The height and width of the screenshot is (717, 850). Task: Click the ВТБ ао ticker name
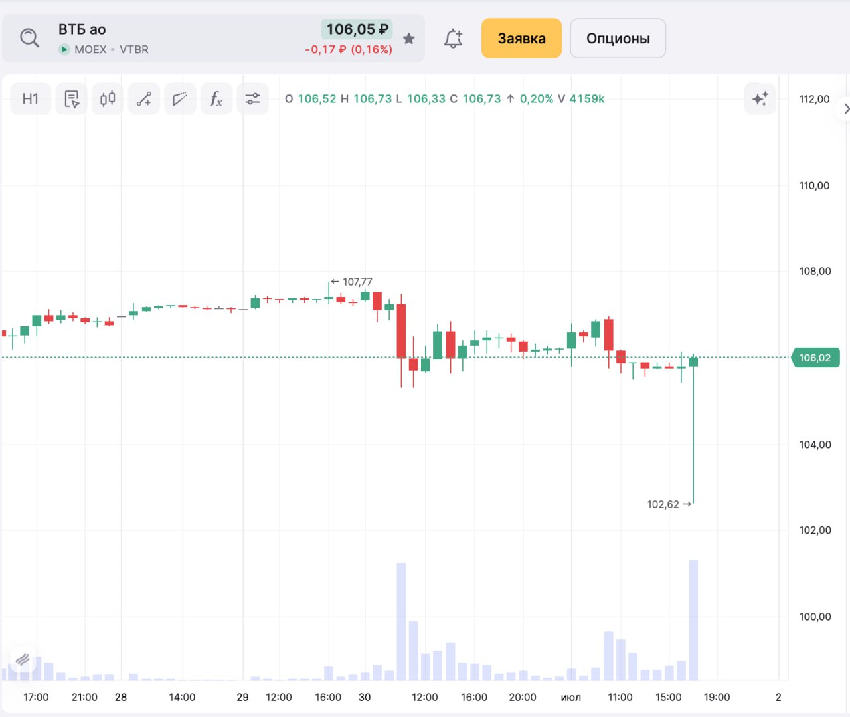[x=82, y=29]
